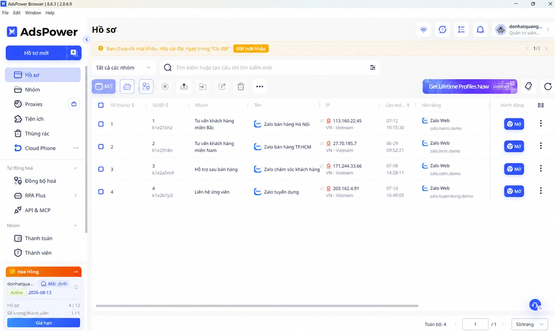The width and height of the screenshot is (558, 331).
Task: Tick the checkbox for profile row 1
Action: [x=101, y=124]
